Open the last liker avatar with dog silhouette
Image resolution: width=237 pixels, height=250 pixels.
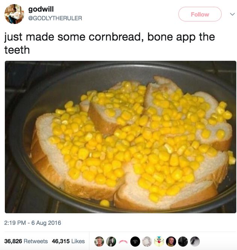coord(195,241)
